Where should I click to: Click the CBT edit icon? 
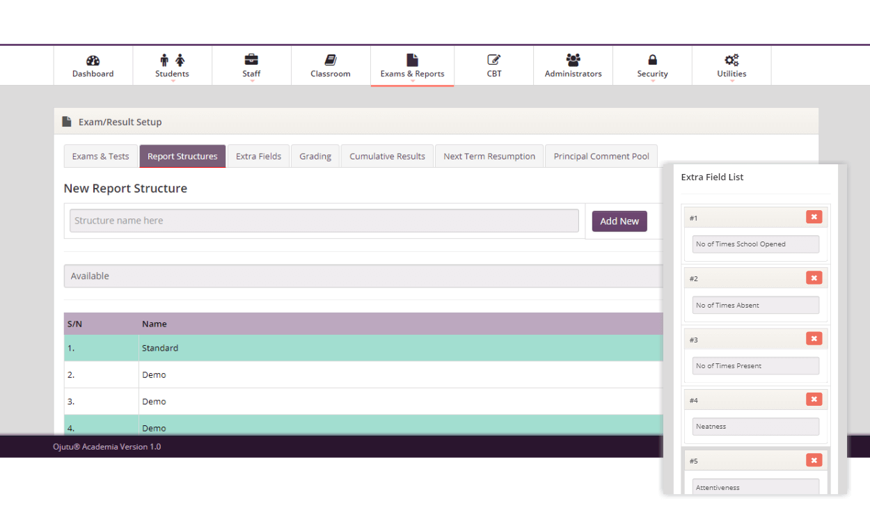(x=494, y=61)
